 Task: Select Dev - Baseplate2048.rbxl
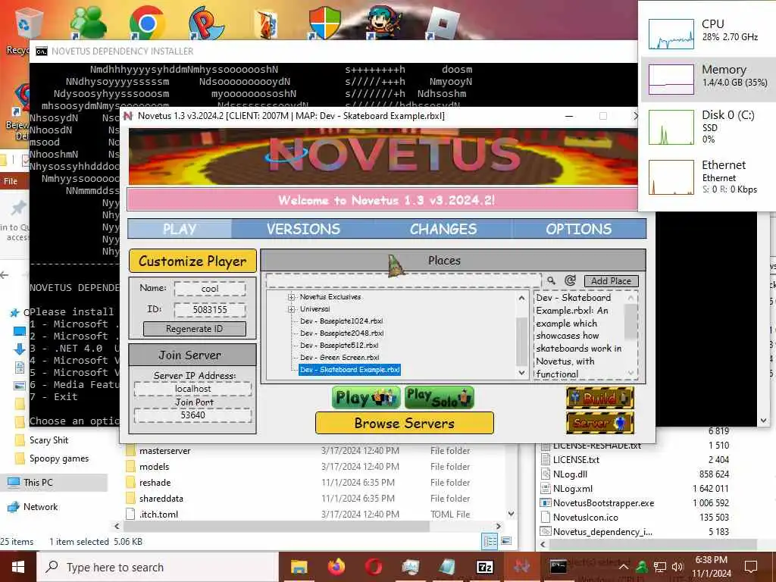click(x=342, y=333)
